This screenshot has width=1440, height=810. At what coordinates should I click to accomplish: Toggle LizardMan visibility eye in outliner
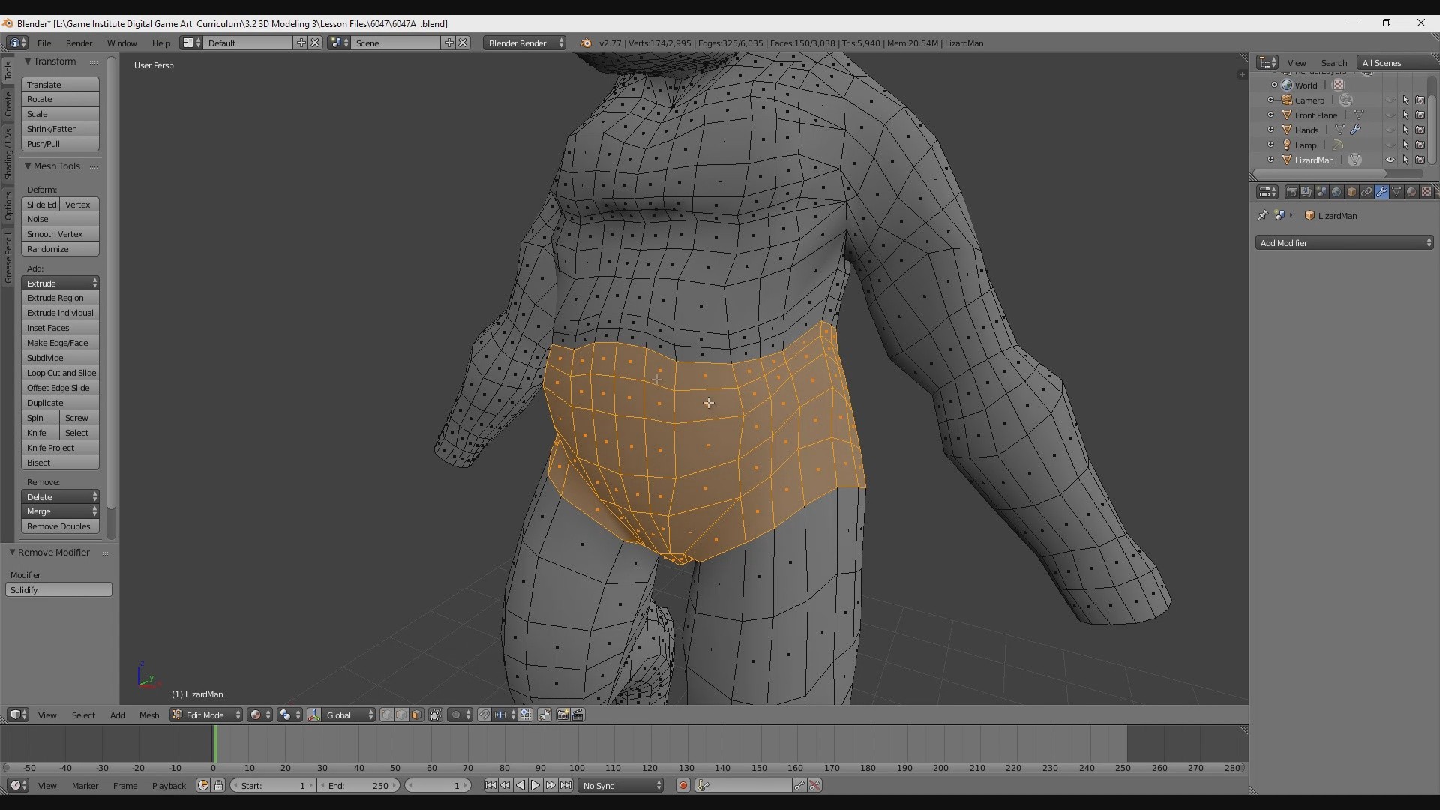[x=1390, y=160]
